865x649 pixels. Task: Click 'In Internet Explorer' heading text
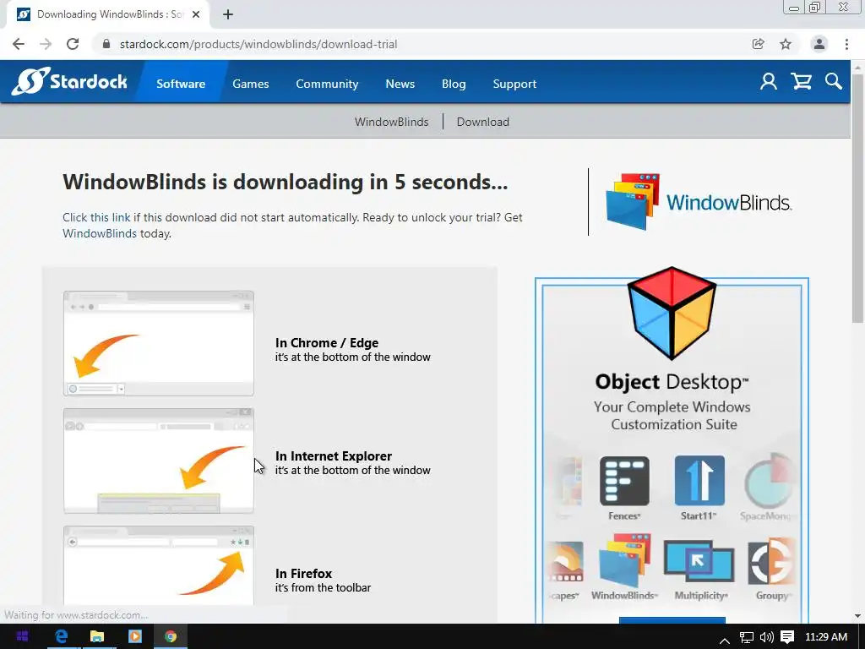[x=334, y=455]
